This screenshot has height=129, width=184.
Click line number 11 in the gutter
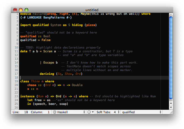[16, 51]
